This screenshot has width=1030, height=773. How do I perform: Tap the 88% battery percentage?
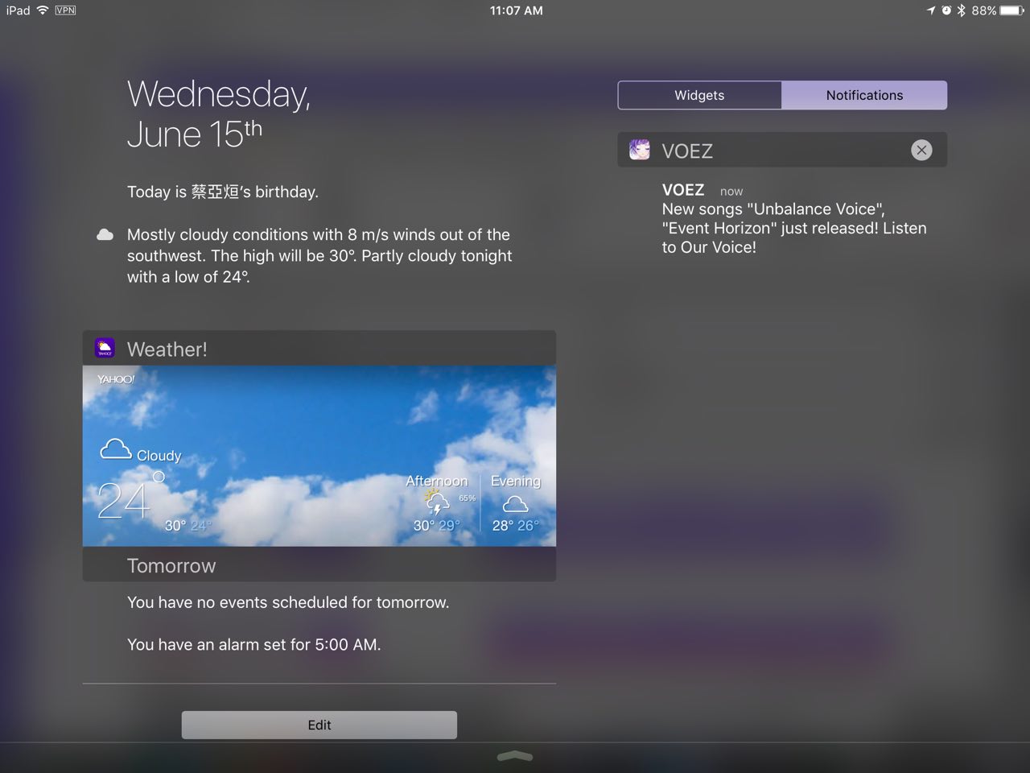984,10
